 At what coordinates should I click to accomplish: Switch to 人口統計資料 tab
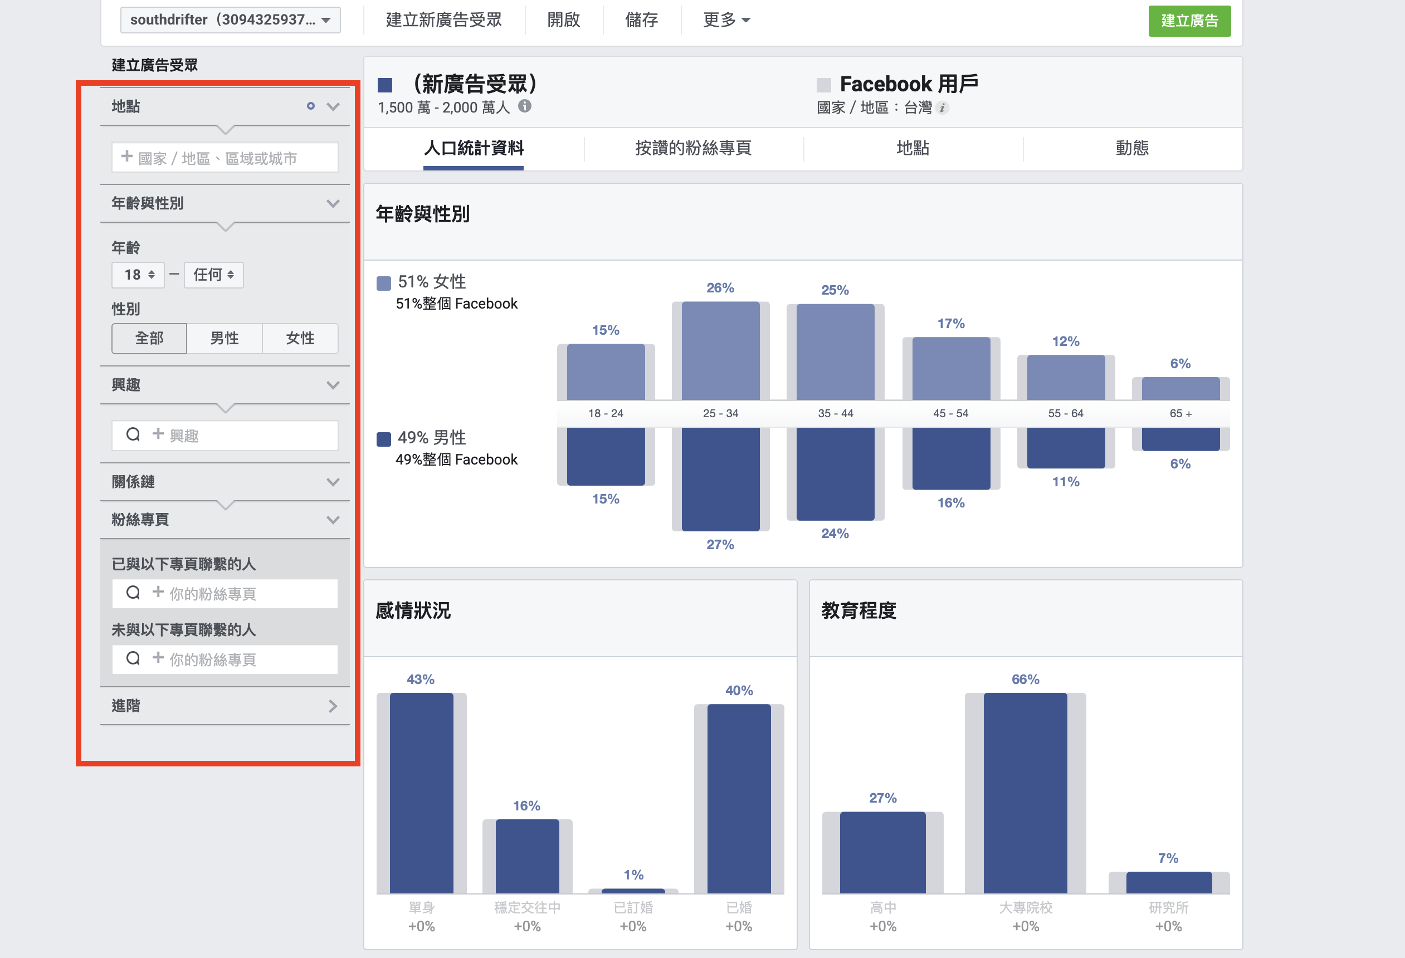click(x=474, y=148)
